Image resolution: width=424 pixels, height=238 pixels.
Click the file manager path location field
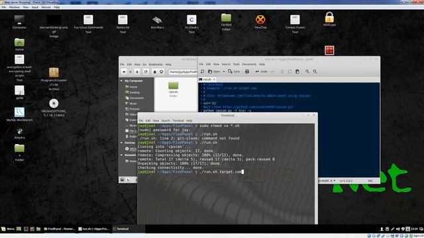(183, 71)
